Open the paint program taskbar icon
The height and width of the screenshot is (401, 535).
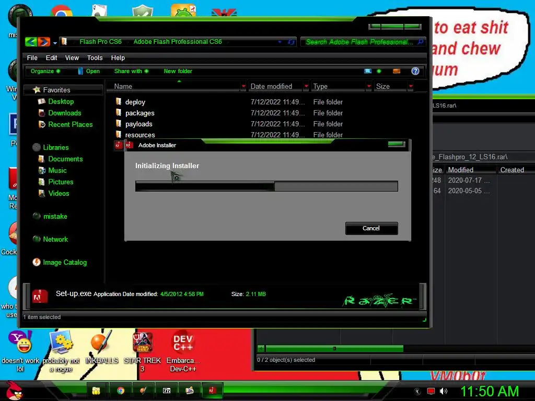[189, 391]
